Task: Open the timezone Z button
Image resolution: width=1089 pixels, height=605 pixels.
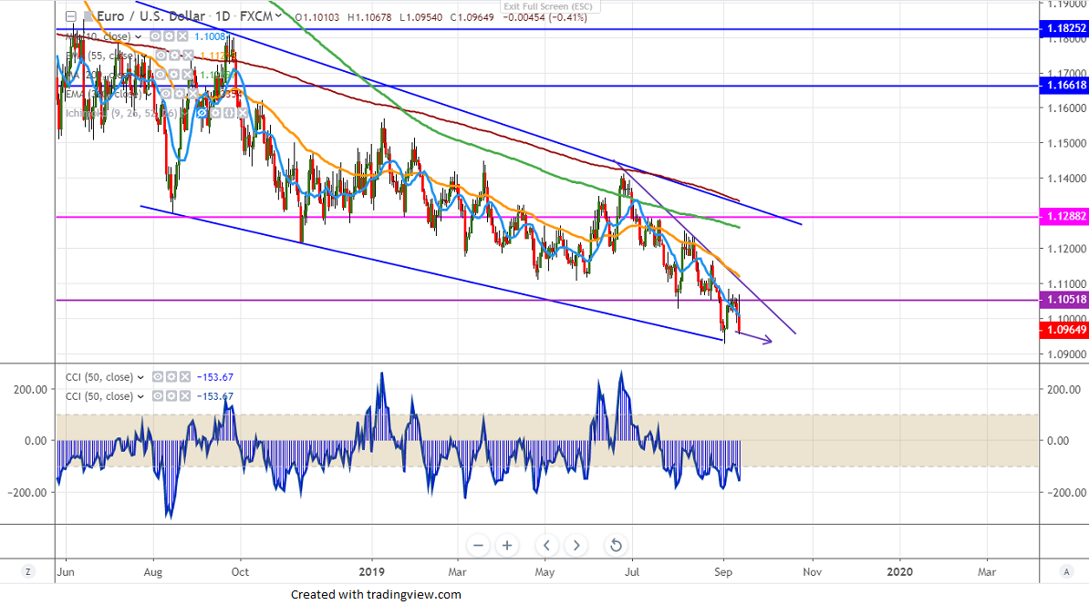Action: pos(28,571)
